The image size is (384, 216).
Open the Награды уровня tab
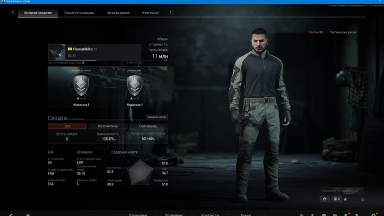[x=118, y=13]
